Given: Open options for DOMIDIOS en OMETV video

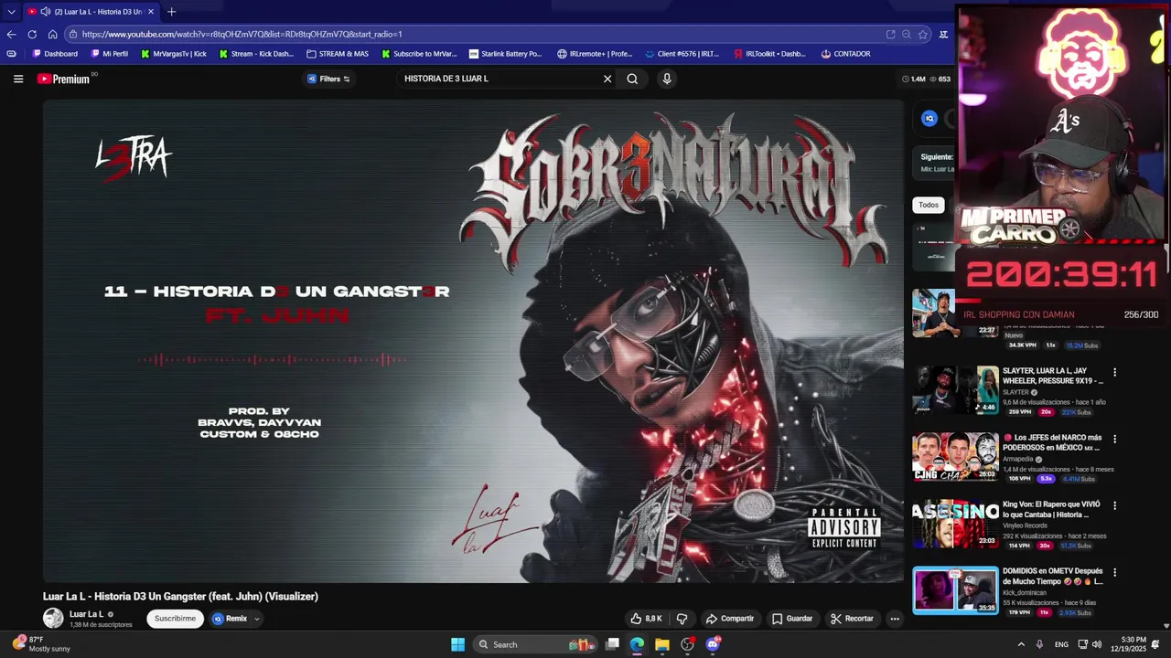Looking at the screenshot, I should (1114, 572).
